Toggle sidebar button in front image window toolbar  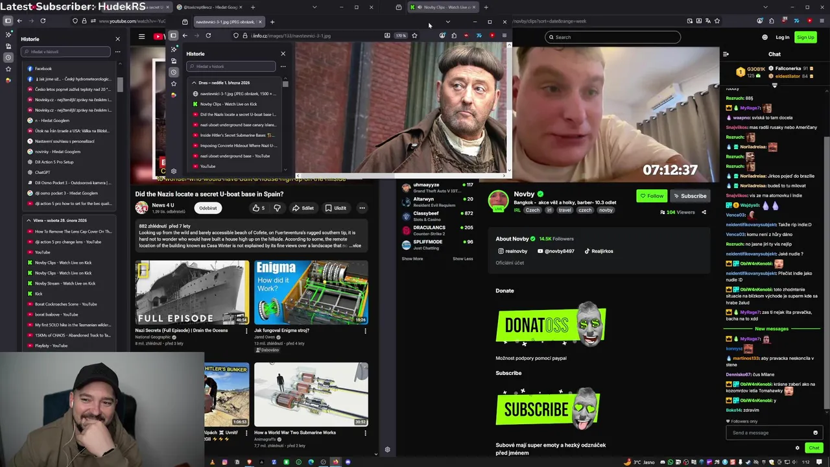point(174,36)
